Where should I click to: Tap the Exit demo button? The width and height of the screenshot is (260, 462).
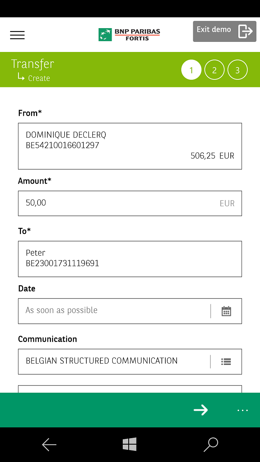click(224, 31)
